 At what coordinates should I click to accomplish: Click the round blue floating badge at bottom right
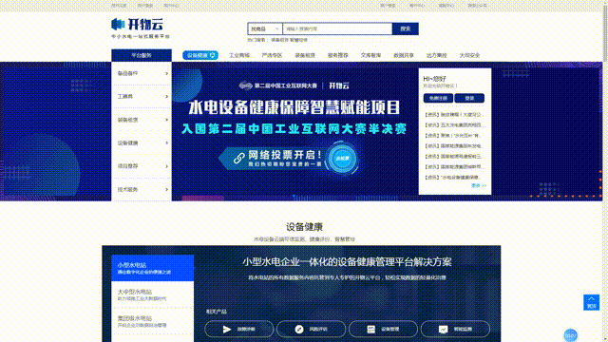pos(570,335)
